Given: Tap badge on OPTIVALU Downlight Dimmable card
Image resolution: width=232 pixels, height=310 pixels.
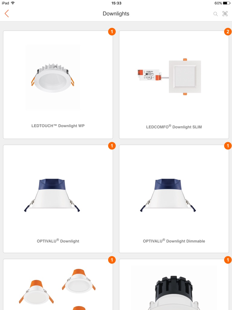Looking at the screenshot, I should click(x=228, y=146).
